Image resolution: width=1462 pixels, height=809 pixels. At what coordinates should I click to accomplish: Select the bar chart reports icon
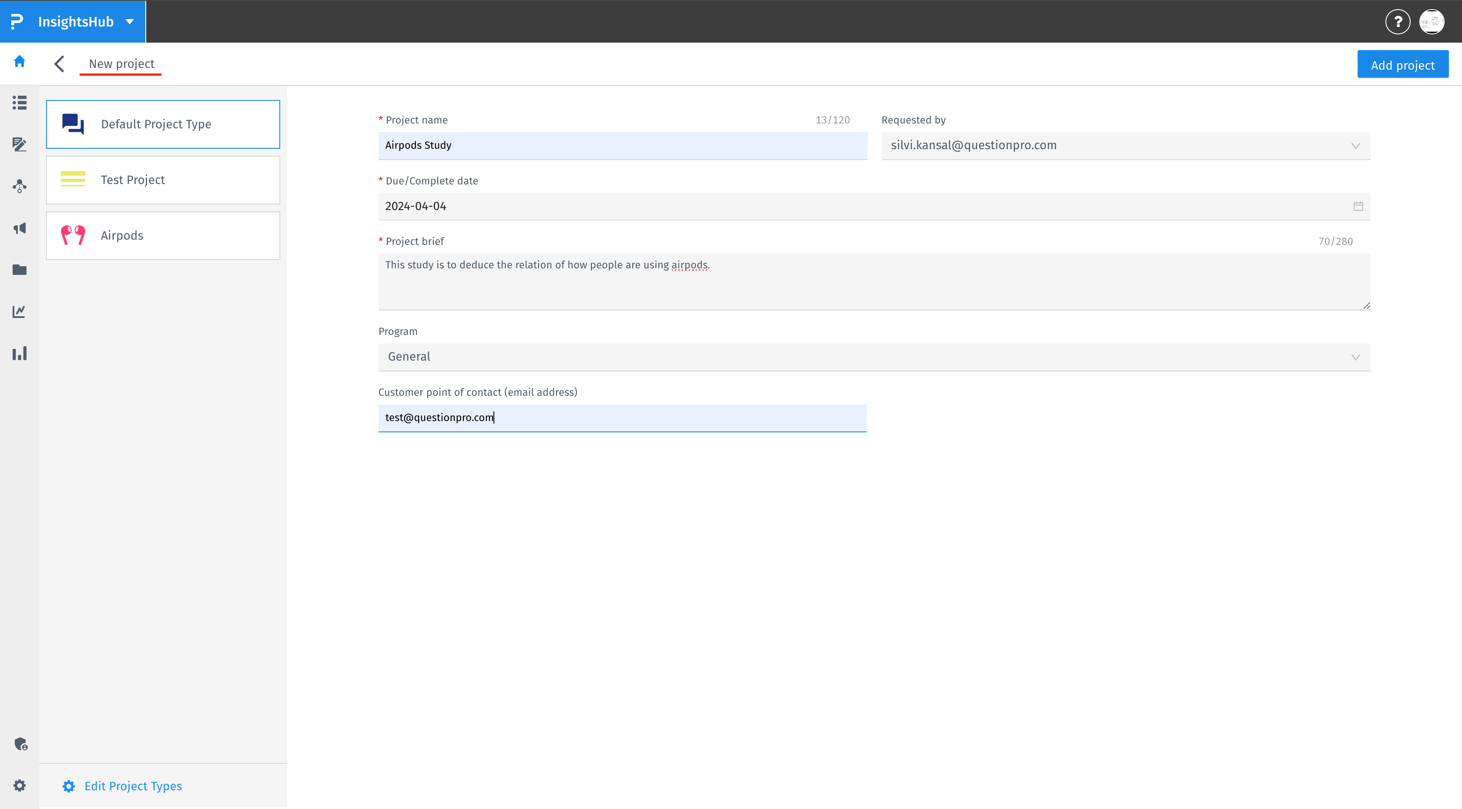point(19,353)
